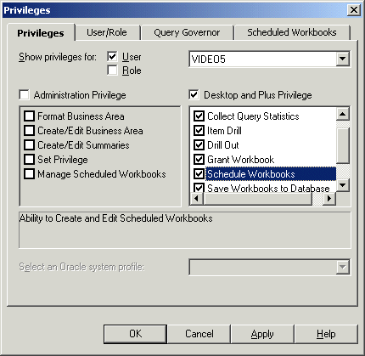Viewport: 365px width, 356px height.
Task: Tick the Set Privilege checkbox
Action: pos(30,160)
